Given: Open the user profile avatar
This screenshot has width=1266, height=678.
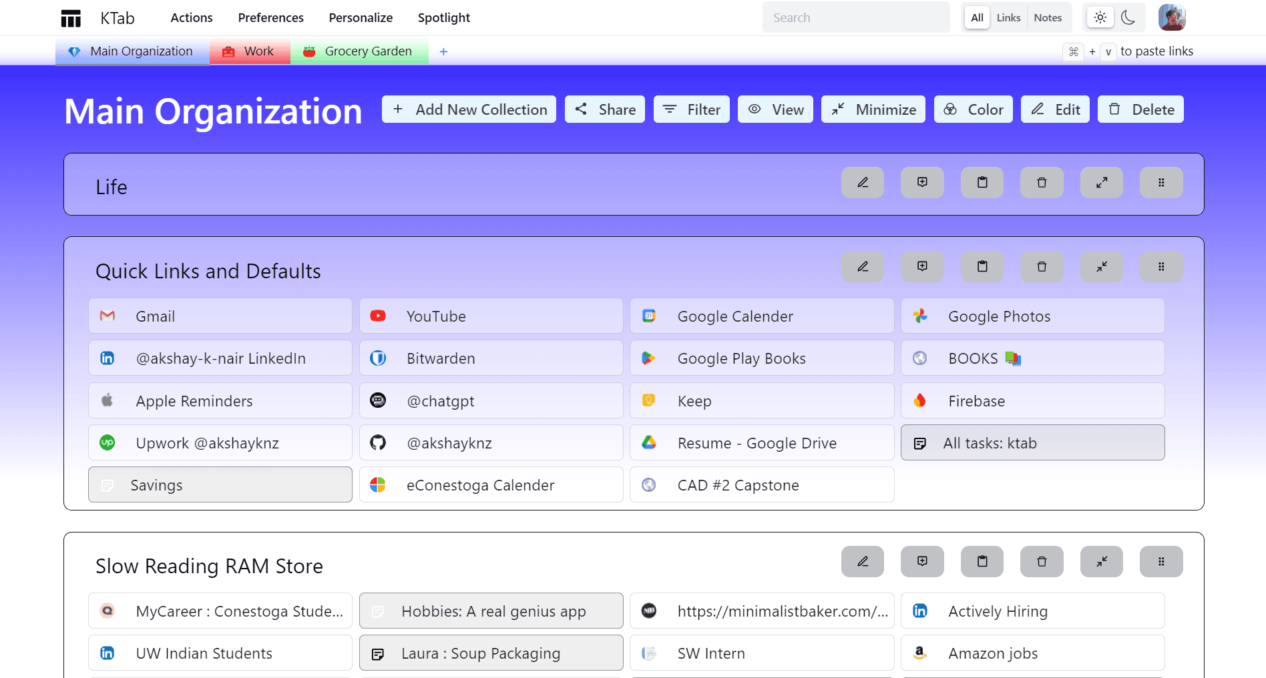Looking at the screenshot, I should pyautogui.click(x=1171, y=18).
